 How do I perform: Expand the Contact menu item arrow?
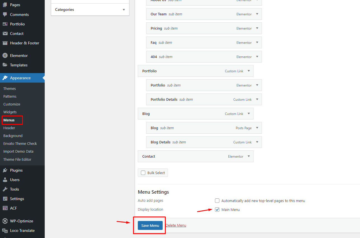tap(249, 156)
